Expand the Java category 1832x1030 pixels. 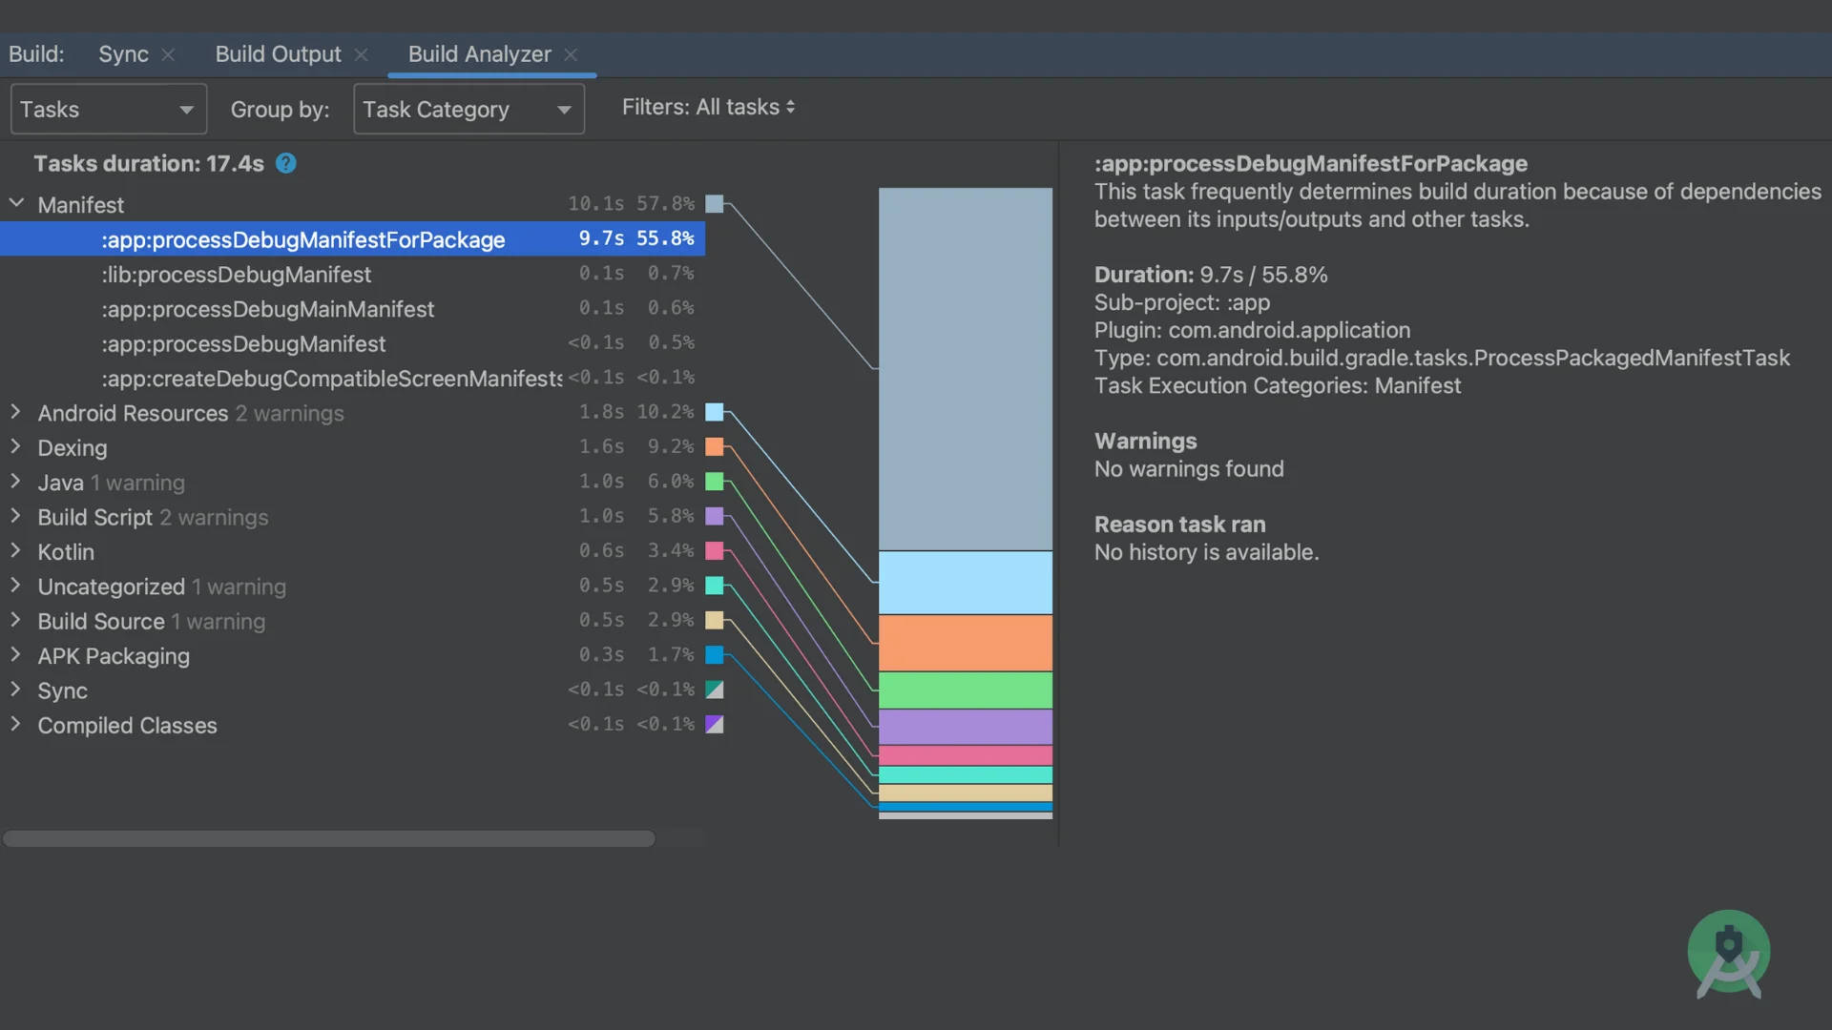[16, 482]
